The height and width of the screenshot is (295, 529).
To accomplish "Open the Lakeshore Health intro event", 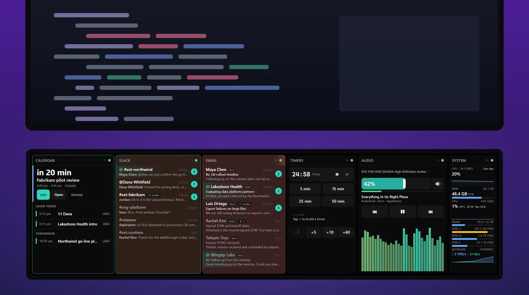I will pyautogui.click(x=73, y=224).
